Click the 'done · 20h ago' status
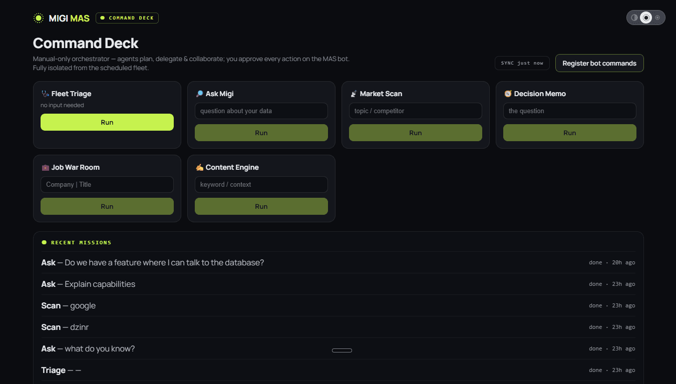 [612, 262]
